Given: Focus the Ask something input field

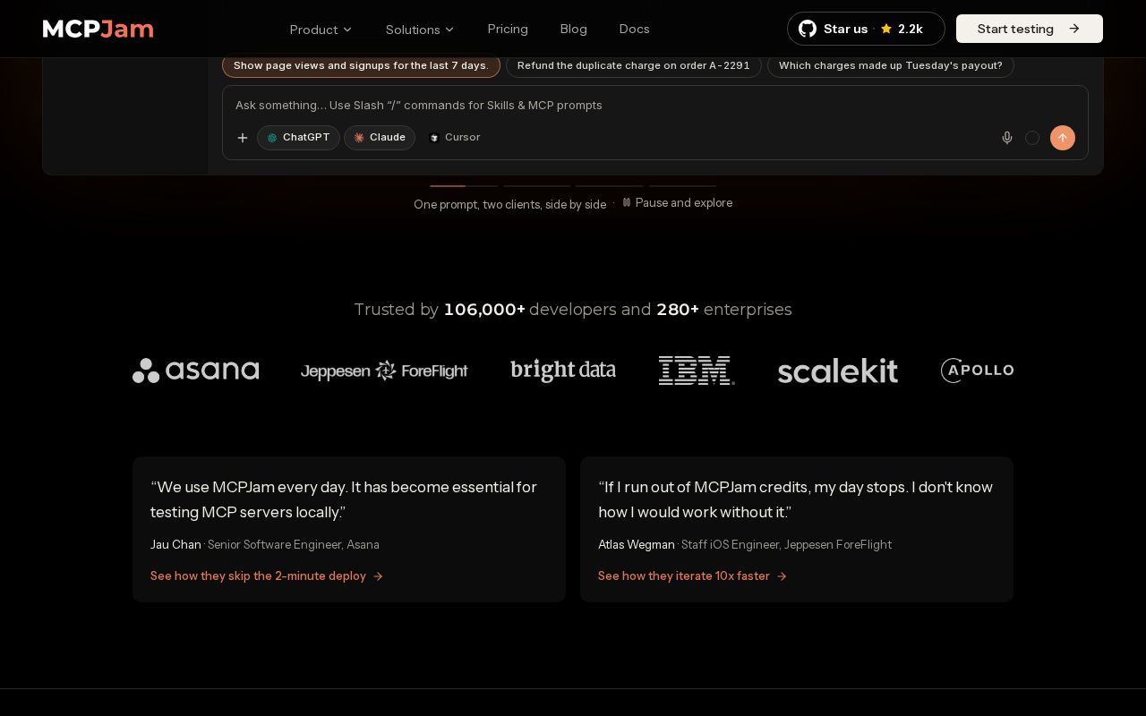Looking at the screenshot, I should pyautogui.click(x=655, y=106).
